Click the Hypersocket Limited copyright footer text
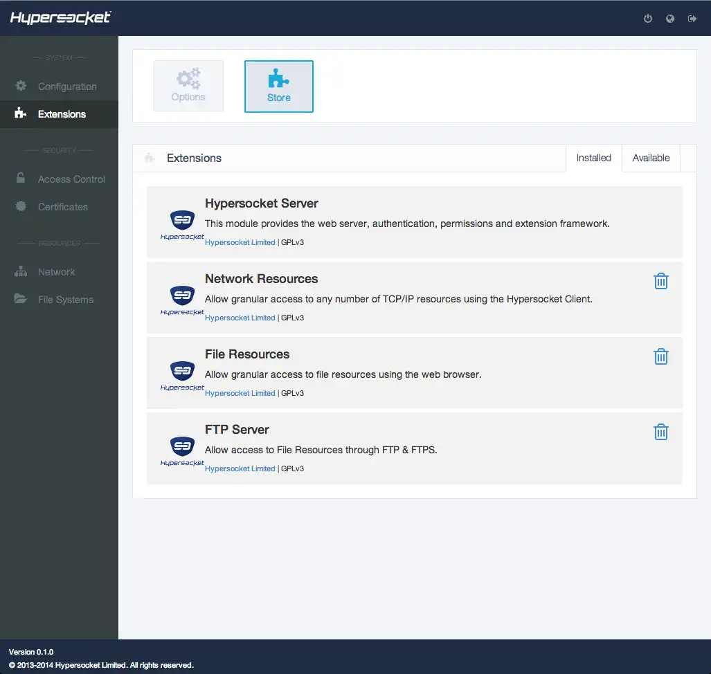This screenshot has height=674, width=711. (101, 665)
